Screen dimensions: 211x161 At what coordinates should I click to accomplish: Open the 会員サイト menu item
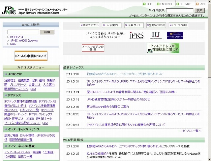coord(134,25)
